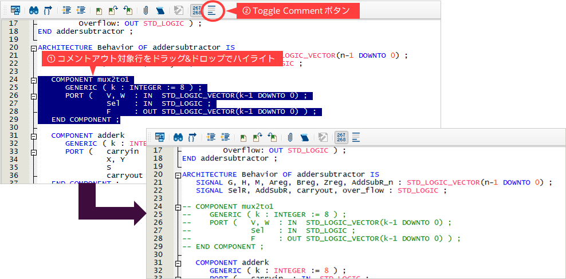This screenshot has height=279, width=566.
Task: Click line number 29 in lower editor gutter
Action: click(x=158, y=246)
